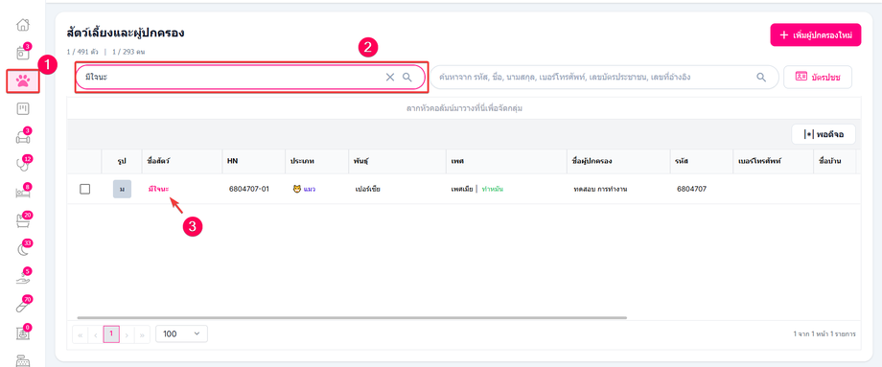Click the cat emoji icon beside แมว
The width and height of the screenshot is (882, 367).
pos(296,189)
